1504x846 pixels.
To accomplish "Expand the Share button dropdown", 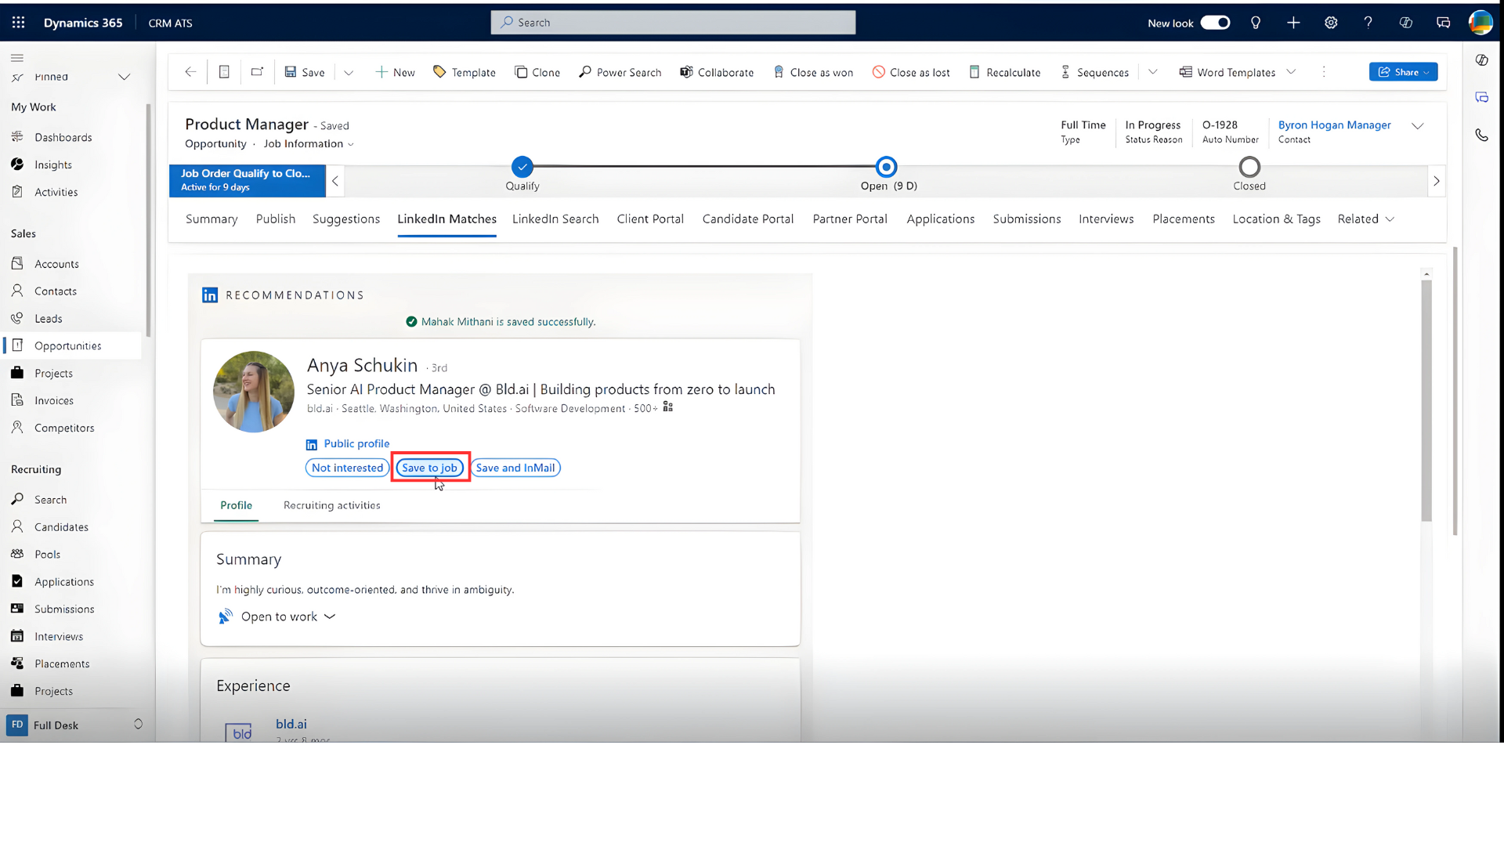I will coord(1427,72).
